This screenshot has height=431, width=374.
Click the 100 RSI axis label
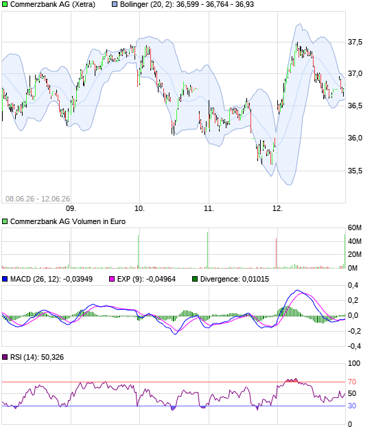click(354, 364)
